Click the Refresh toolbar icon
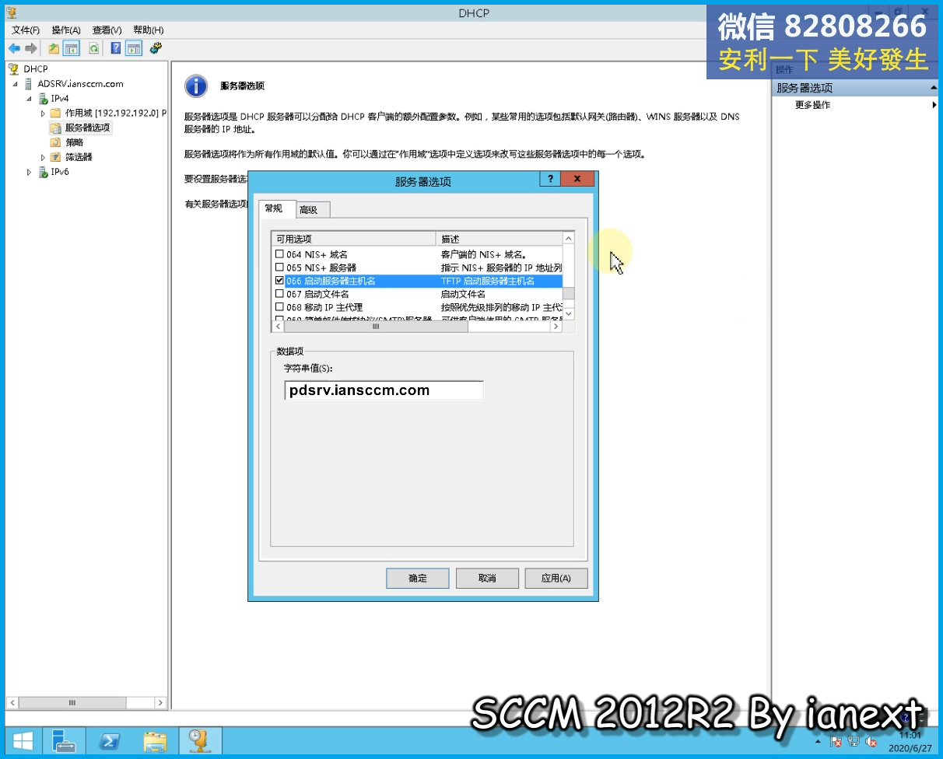This screenshot has width=943, height=759. point(93,48)
